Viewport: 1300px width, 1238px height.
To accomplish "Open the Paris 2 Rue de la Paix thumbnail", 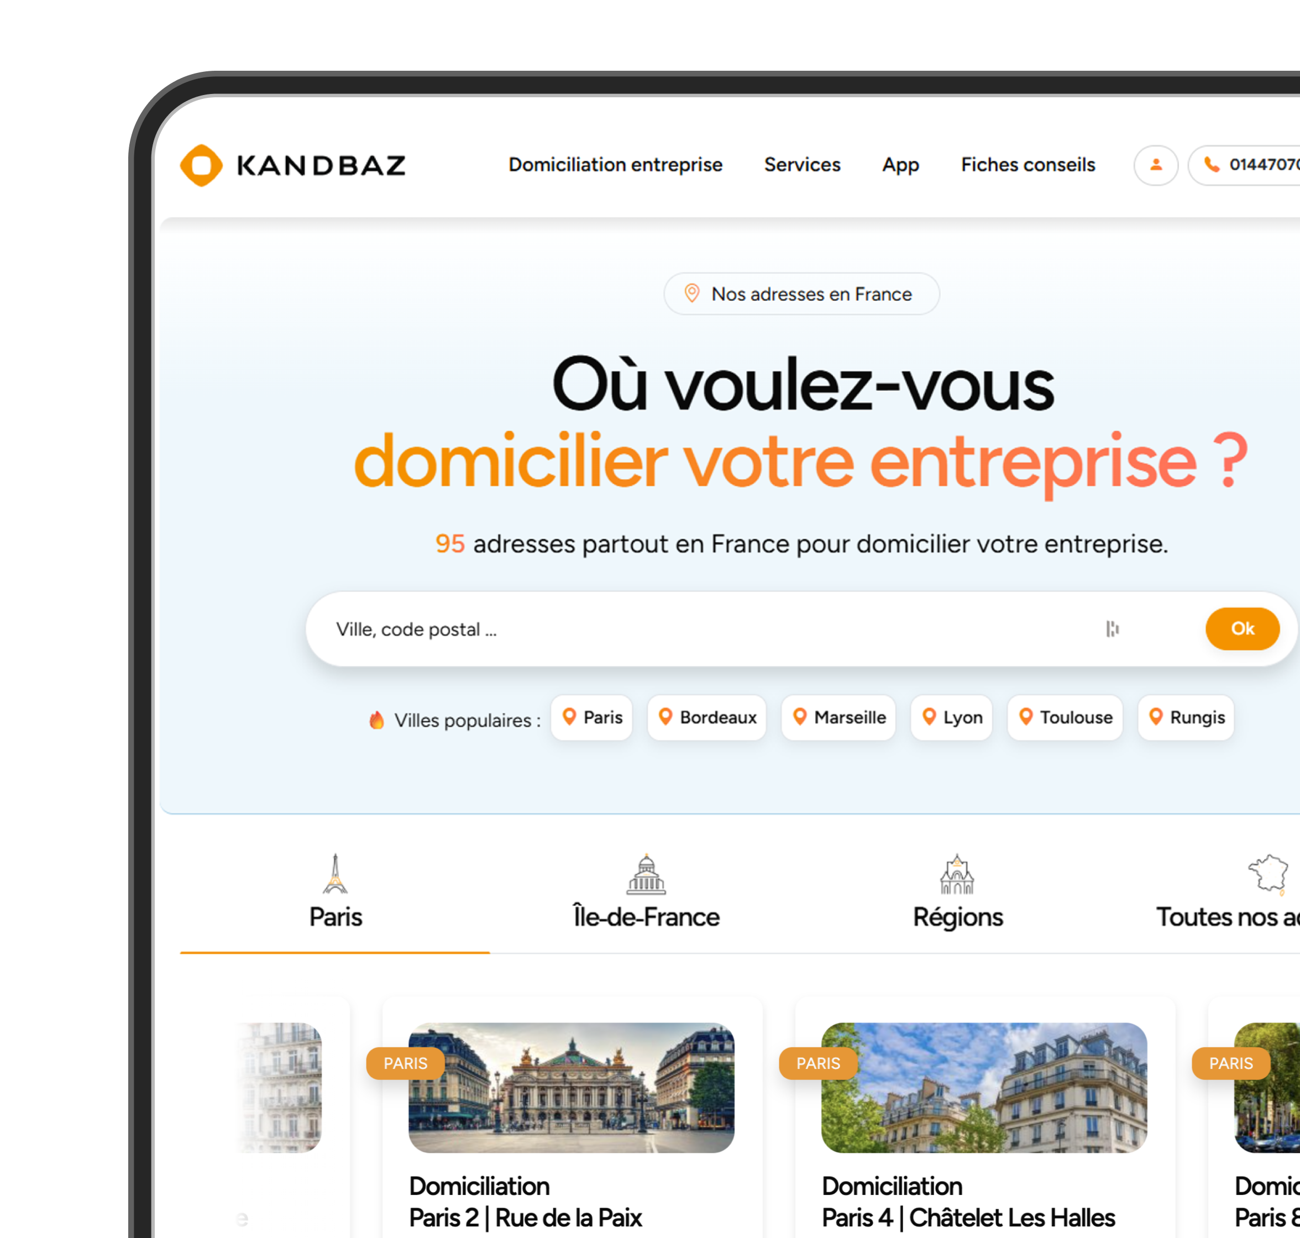I will (x=571, y=1088).
